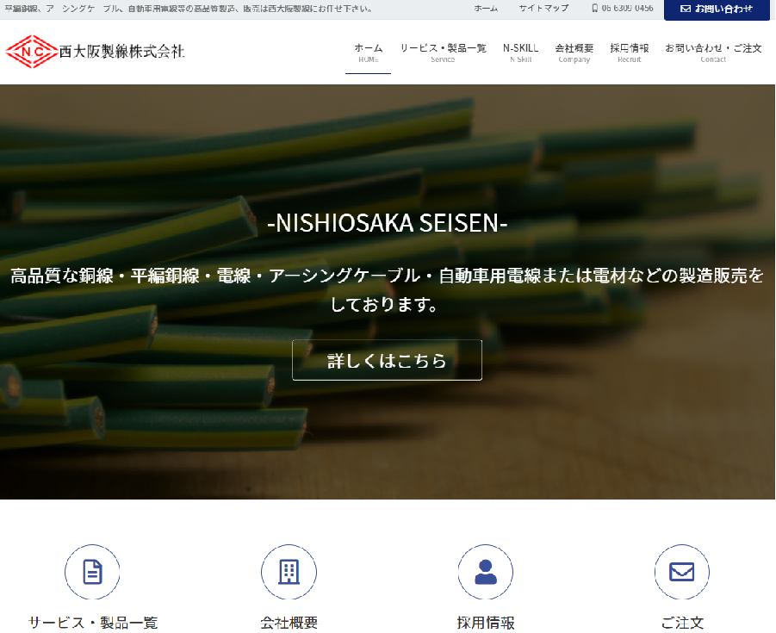
Task: Open 会社概要 Company navigation item
Action: coord(574,53)
